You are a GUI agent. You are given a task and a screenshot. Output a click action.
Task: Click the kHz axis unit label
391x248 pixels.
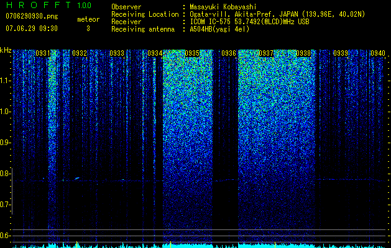tap(6, 50)
